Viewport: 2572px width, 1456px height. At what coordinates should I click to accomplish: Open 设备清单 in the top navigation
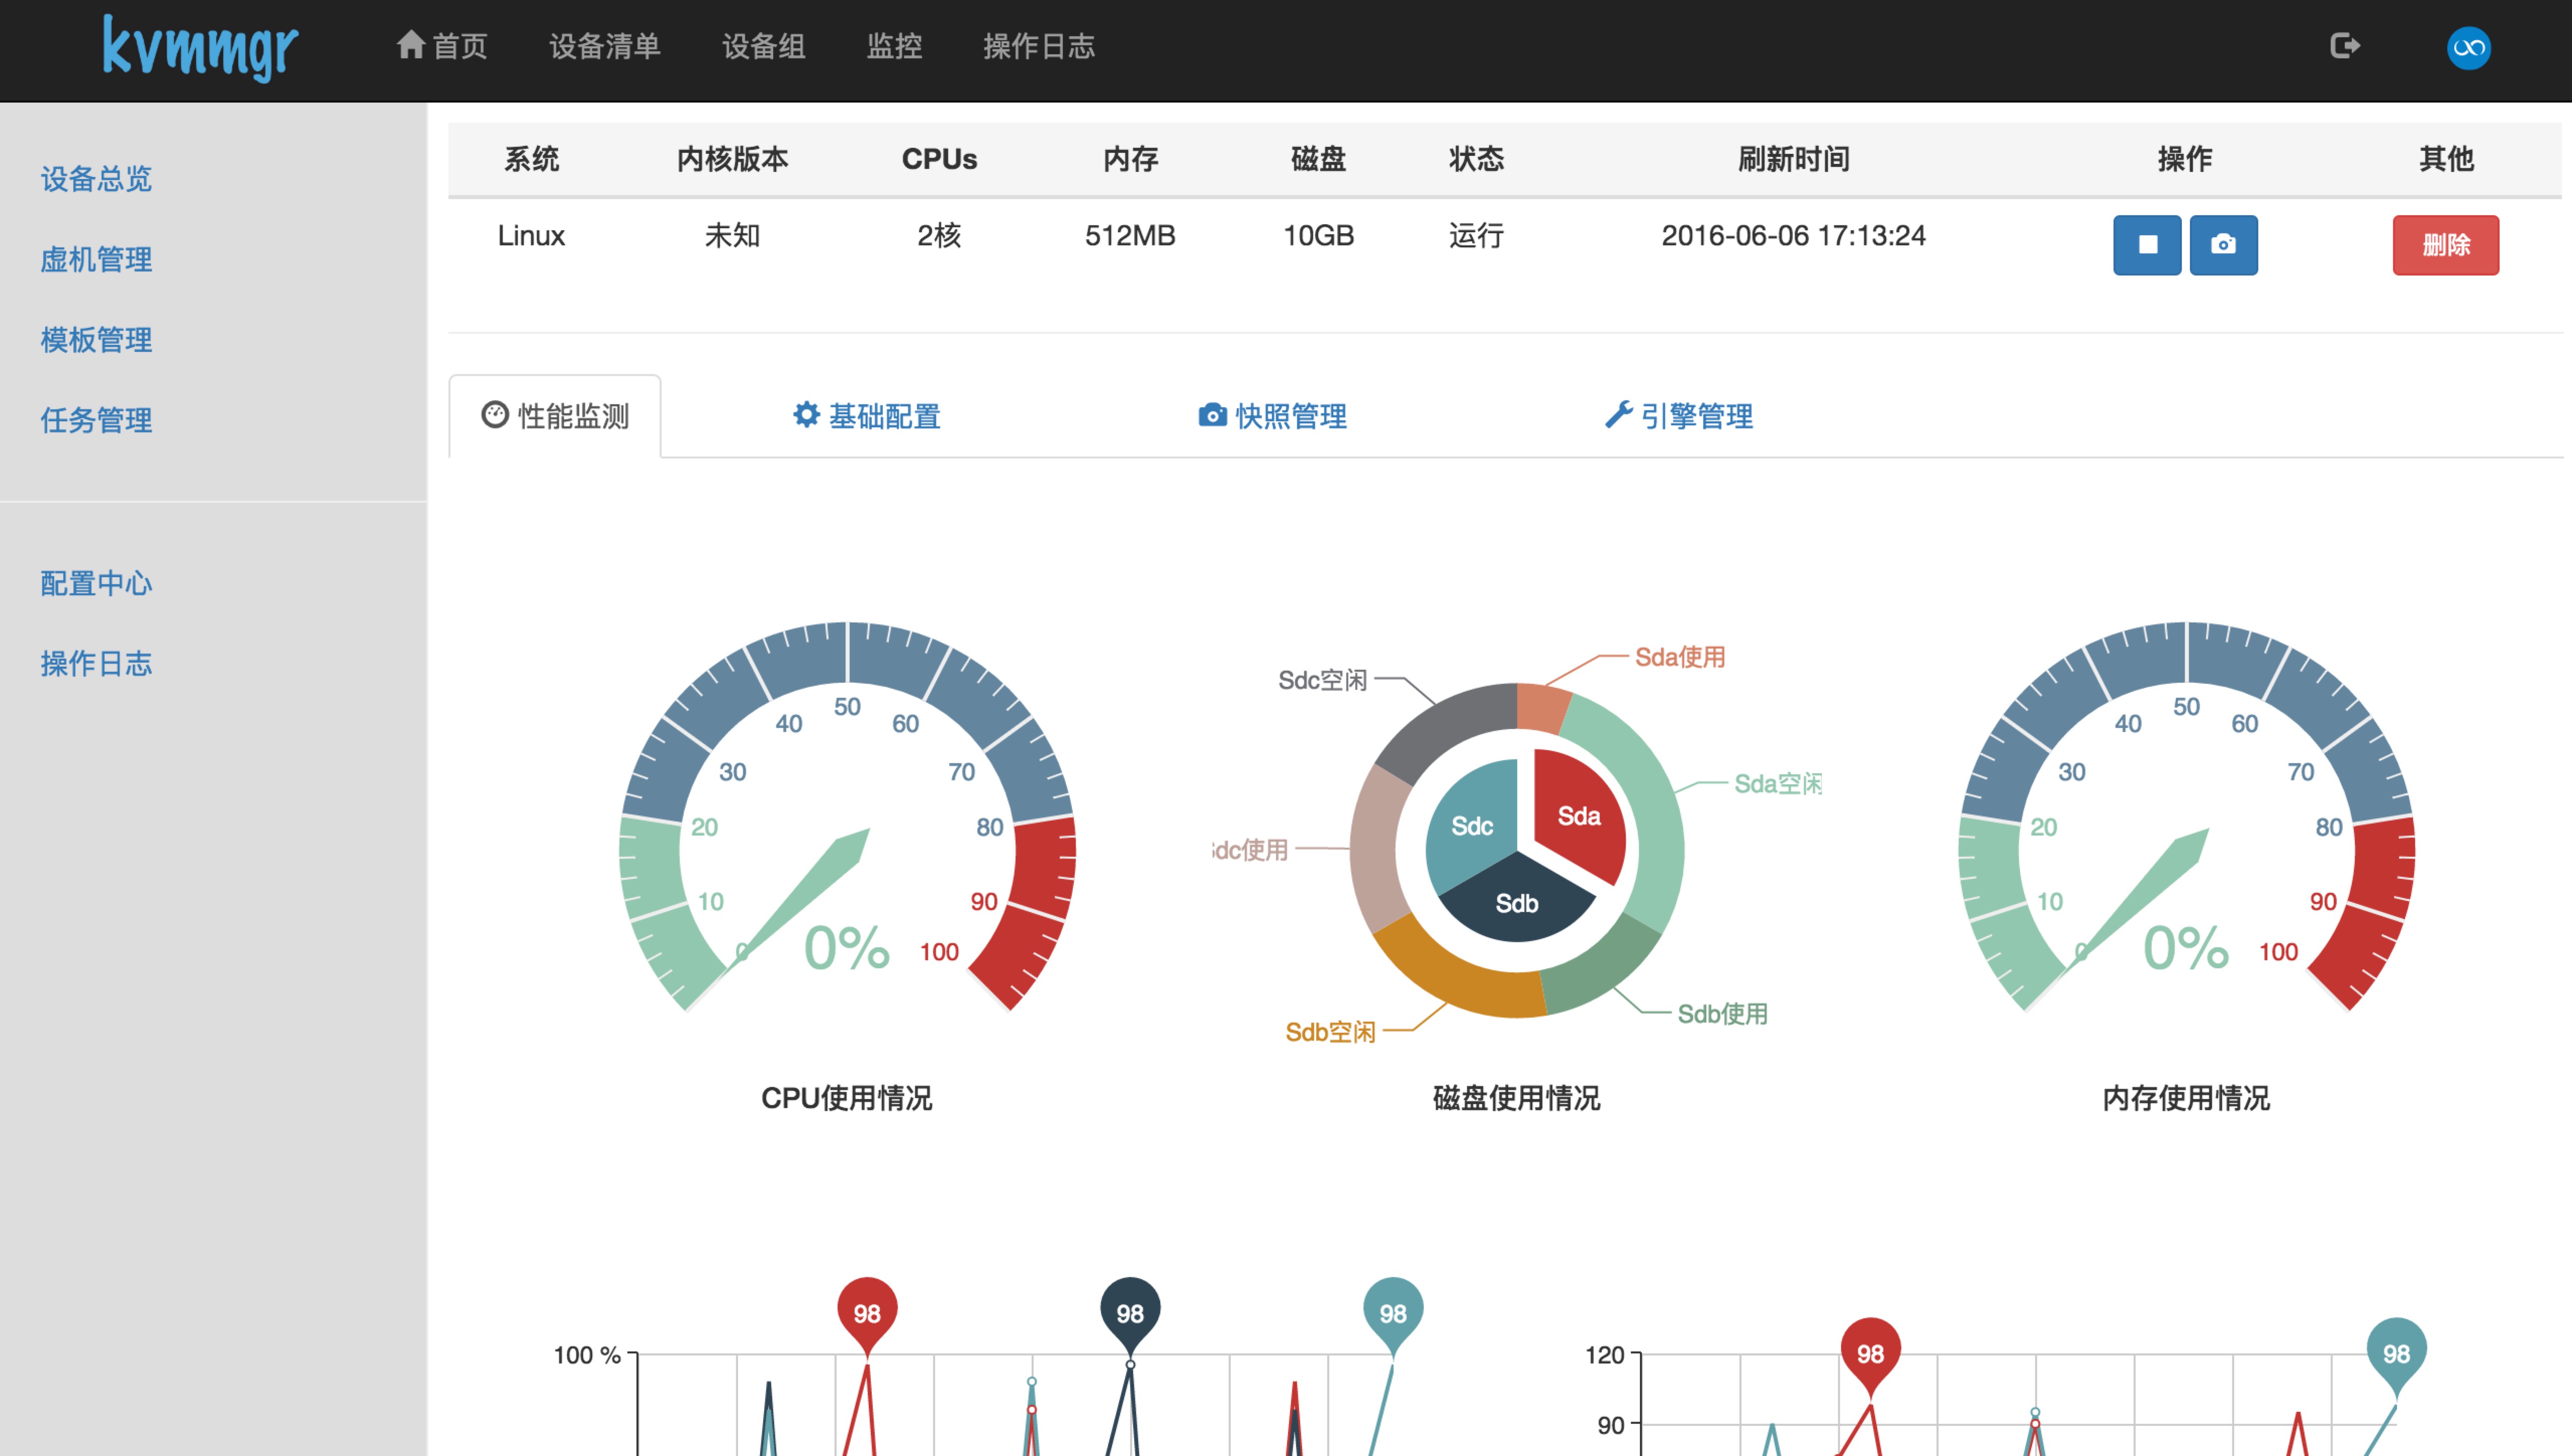coord(604,46)
